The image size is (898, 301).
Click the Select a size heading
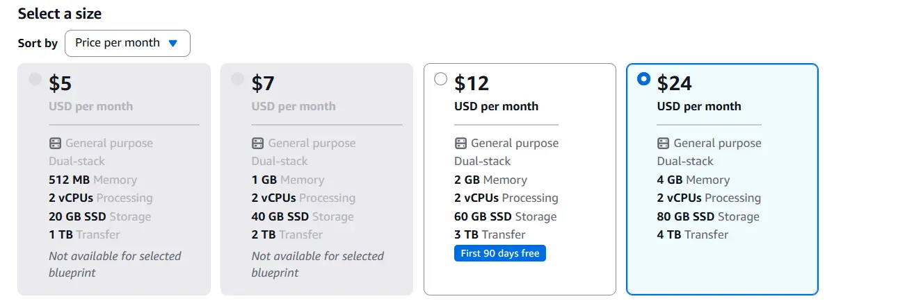pos(59,13)
